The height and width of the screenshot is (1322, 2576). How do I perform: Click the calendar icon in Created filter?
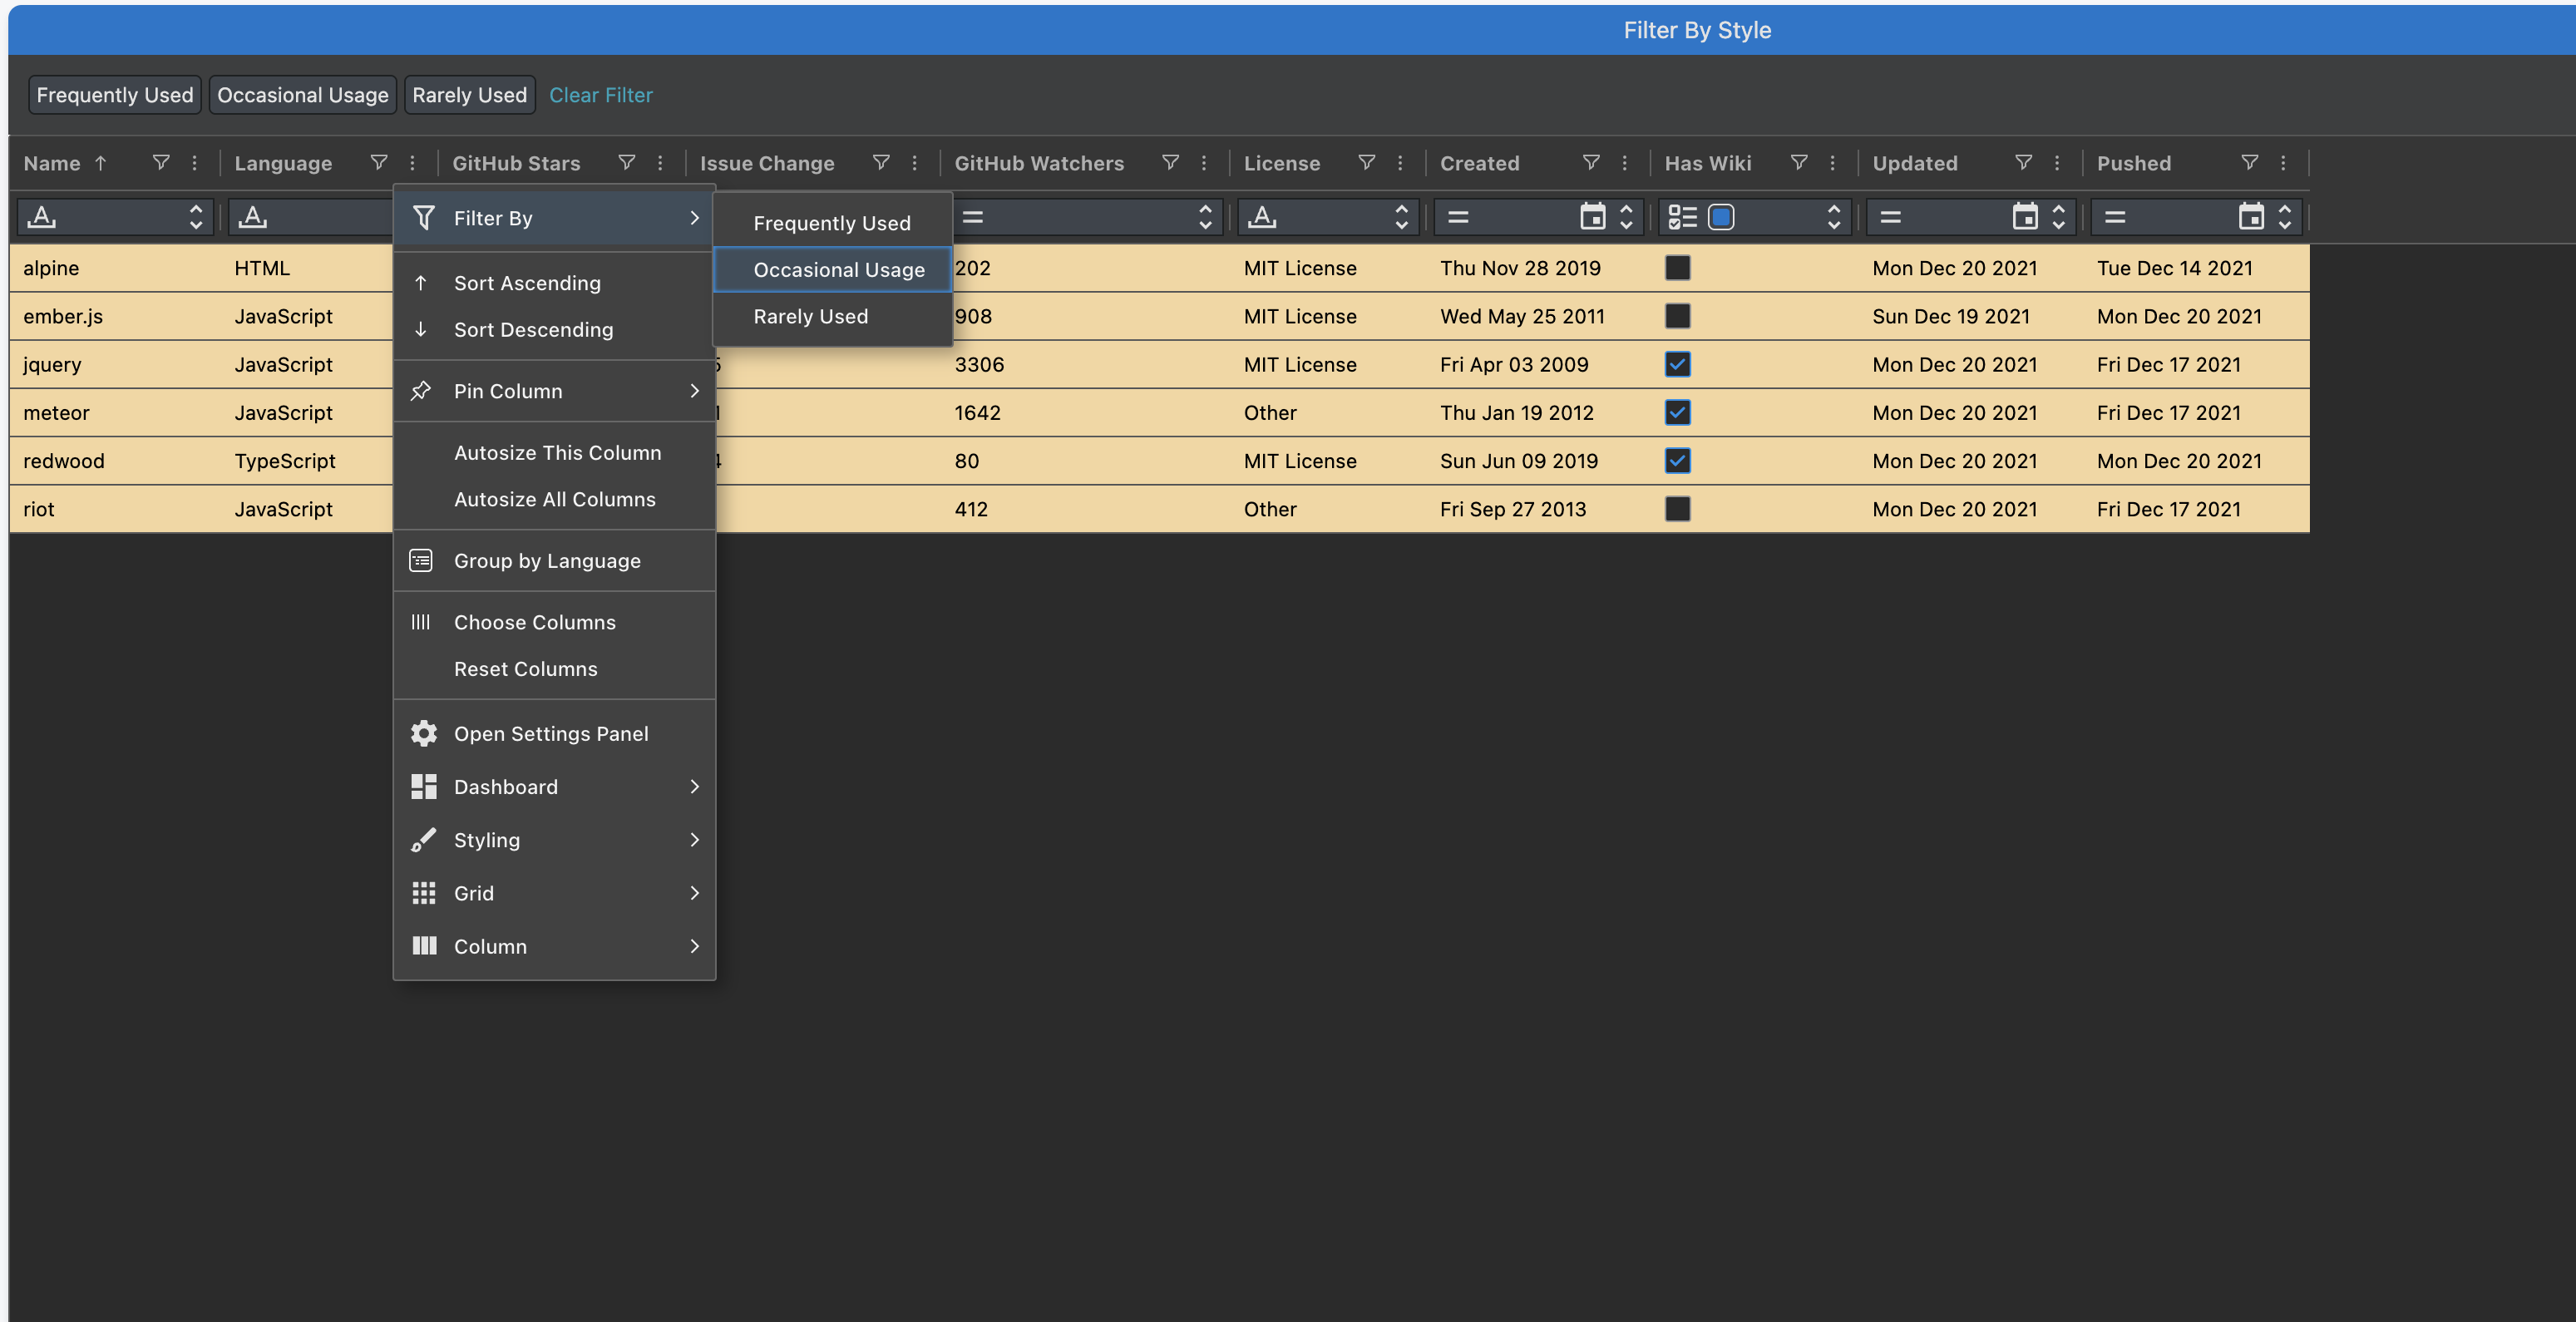click(1592, 217)
